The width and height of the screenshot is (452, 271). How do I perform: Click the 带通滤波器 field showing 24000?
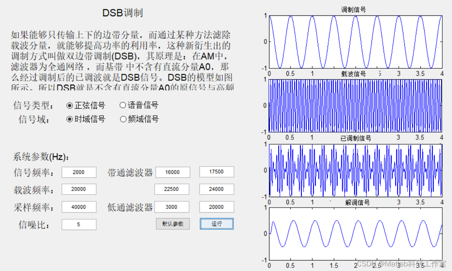click(216, 189)
